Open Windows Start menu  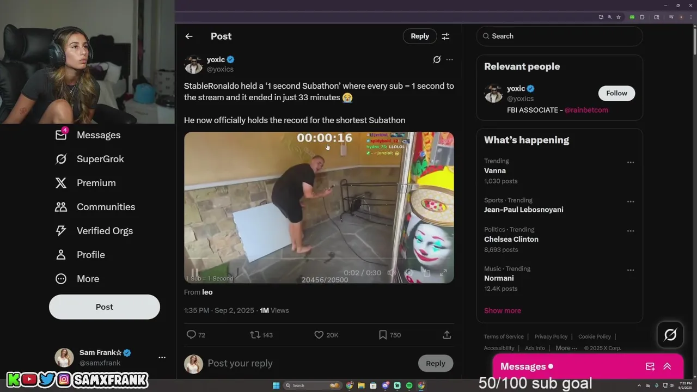tap(276, 385)
